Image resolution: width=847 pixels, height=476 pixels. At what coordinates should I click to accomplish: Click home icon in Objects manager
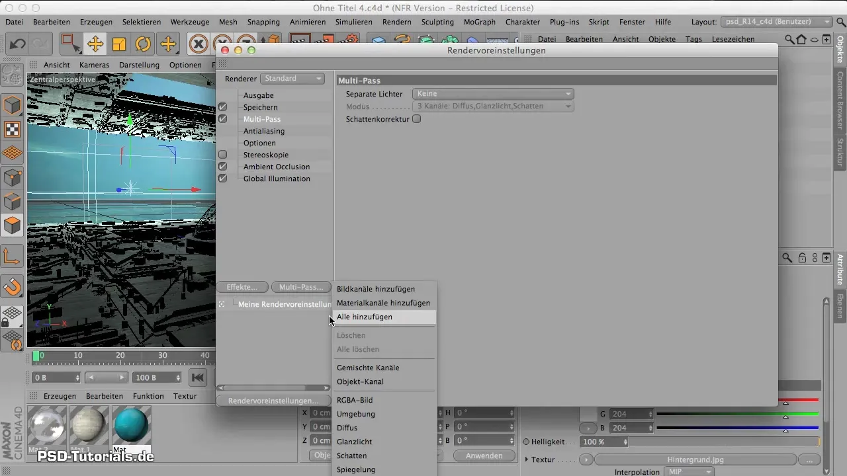point(802,39)
